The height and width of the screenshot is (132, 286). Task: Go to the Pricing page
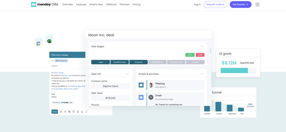tap(136, 4)
